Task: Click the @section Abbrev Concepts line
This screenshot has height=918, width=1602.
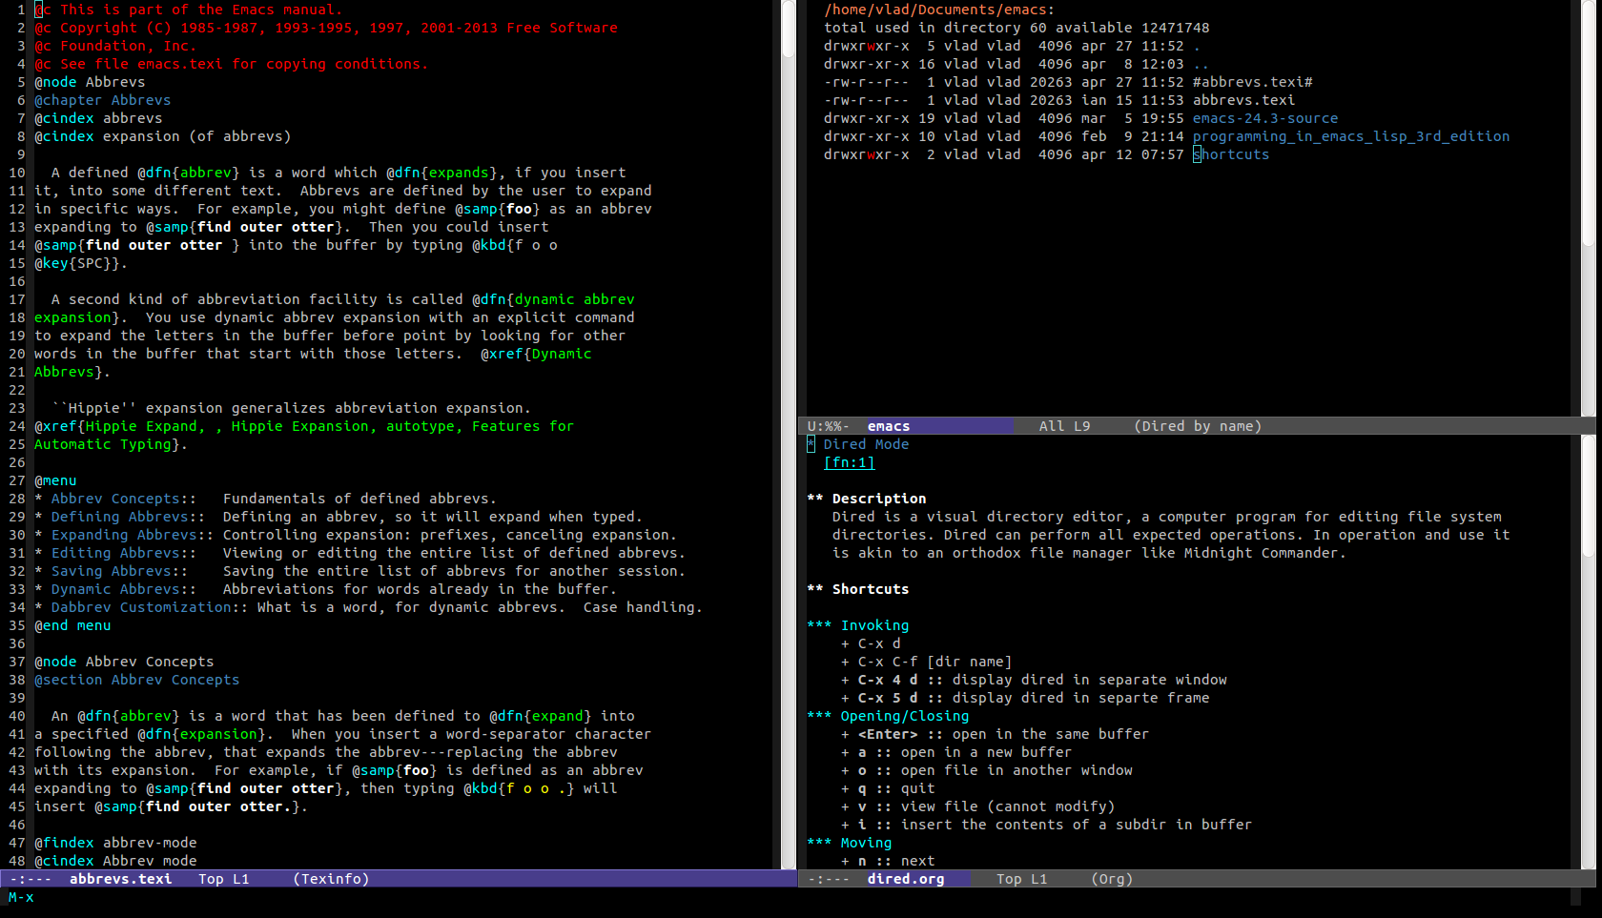Action: [x=137, y=680]
